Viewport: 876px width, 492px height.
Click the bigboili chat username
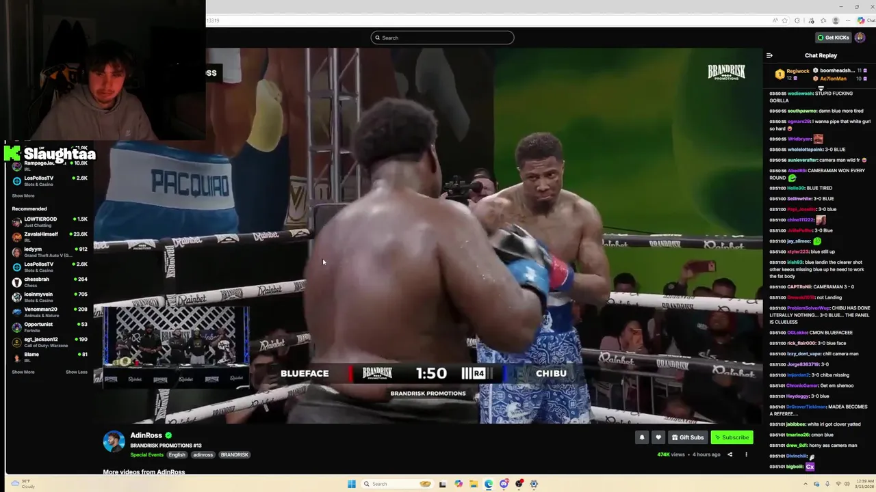pyautogui.click(x=794, y=467)
